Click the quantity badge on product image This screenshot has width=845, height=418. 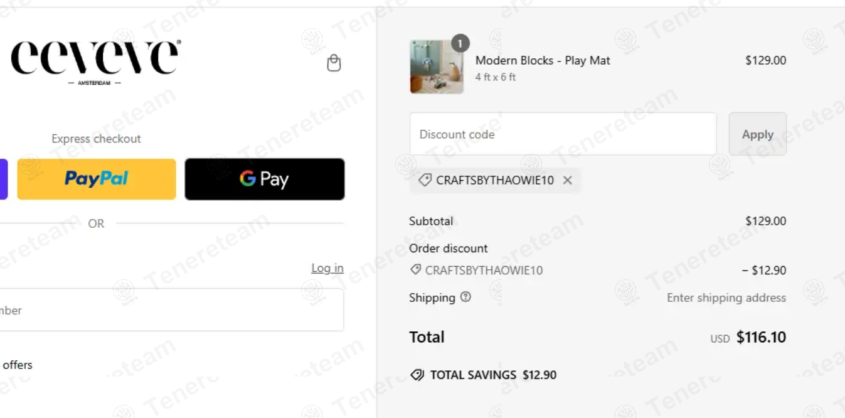tap(460, 43)
